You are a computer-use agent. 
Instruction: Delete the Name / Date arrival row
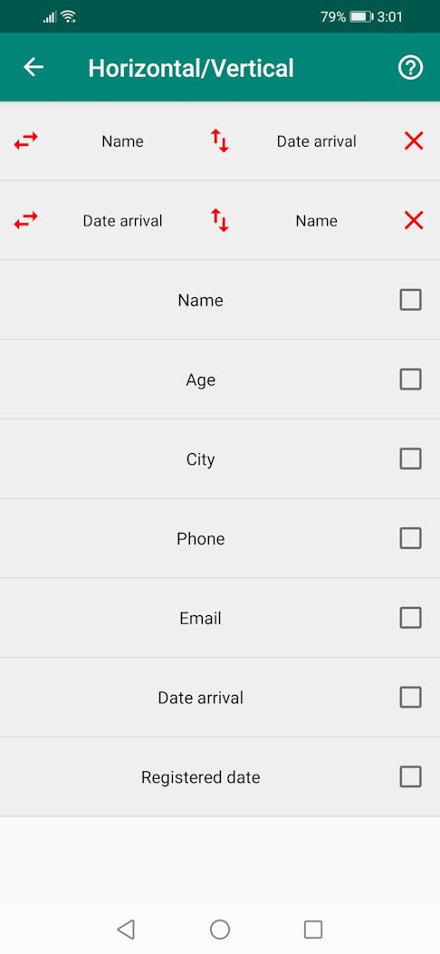(x=414, y=141)
